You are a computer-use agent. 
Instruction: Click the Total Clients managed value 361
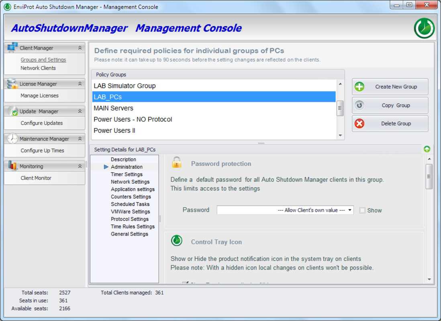(159, 293)
